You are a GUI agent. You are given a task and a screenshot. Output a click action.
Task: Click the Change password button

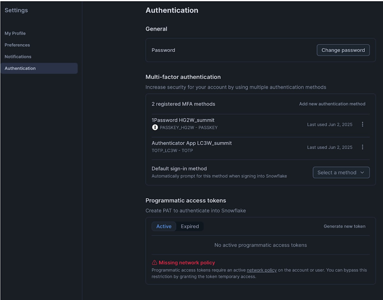(x=343, y=50)
